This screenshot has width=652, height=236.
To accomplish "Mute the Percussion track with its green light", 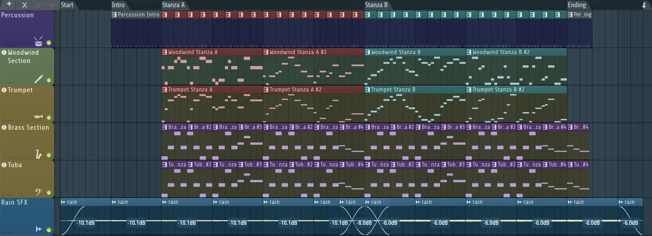I will 49,43.
